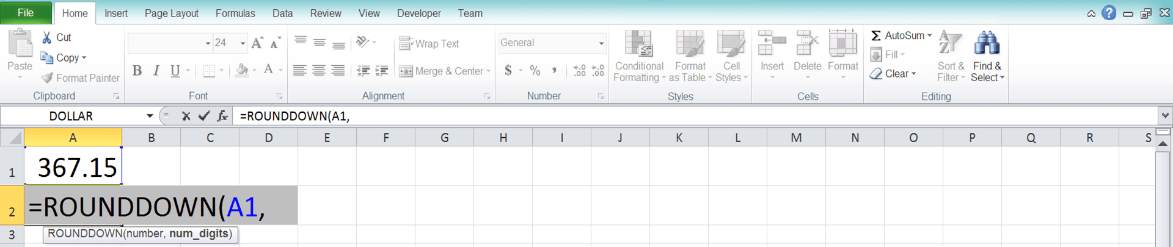1173x247 pixels.
Task: Apply Accounting dollar format
Action: [508, 71]
